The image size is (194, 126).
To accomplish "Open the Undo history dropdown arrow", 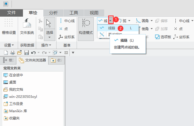I will click(38, 53).
